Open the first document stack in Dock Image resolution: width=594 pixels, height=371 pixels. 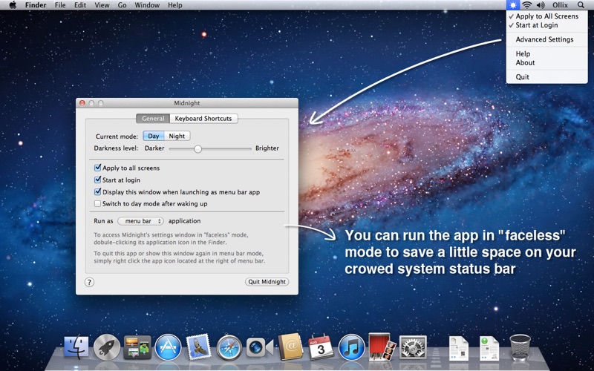(459, 348)
